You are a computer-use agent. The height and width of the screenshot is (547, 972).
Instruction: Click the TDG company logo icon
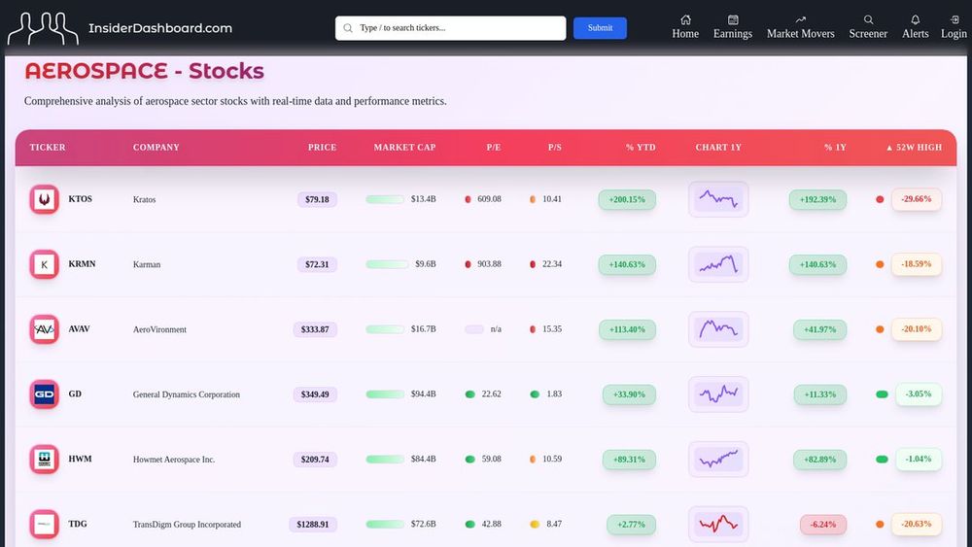click(x=44, y=524)
